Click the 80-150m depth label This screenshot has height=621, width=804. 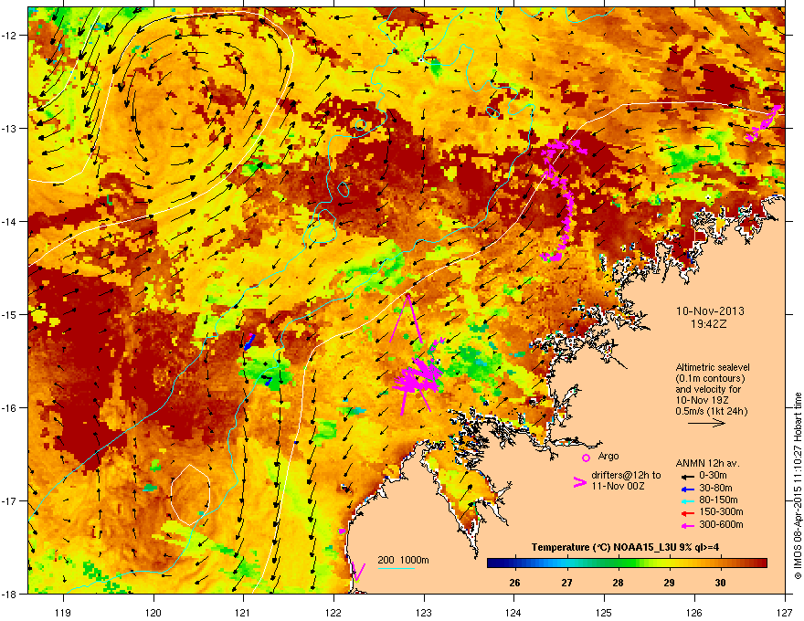pyautogui.click(x=718, y=500)
